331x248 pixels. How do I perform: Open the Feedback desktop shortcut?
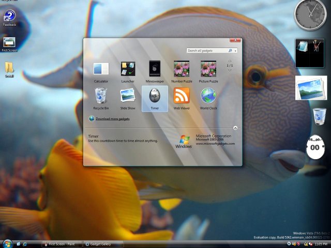9,17
